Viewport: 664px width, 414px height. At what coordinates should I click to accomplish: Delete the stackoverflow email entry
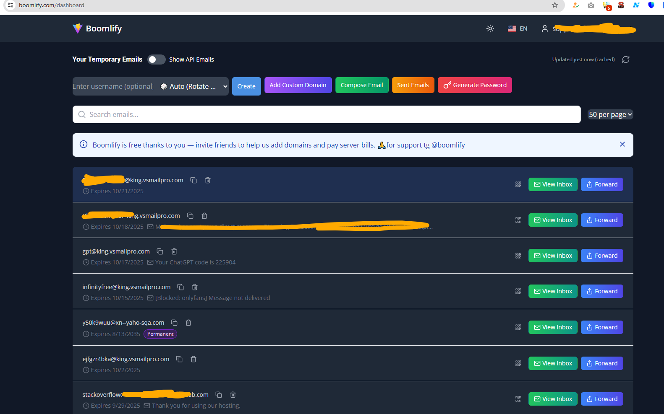tap(233, 395)
